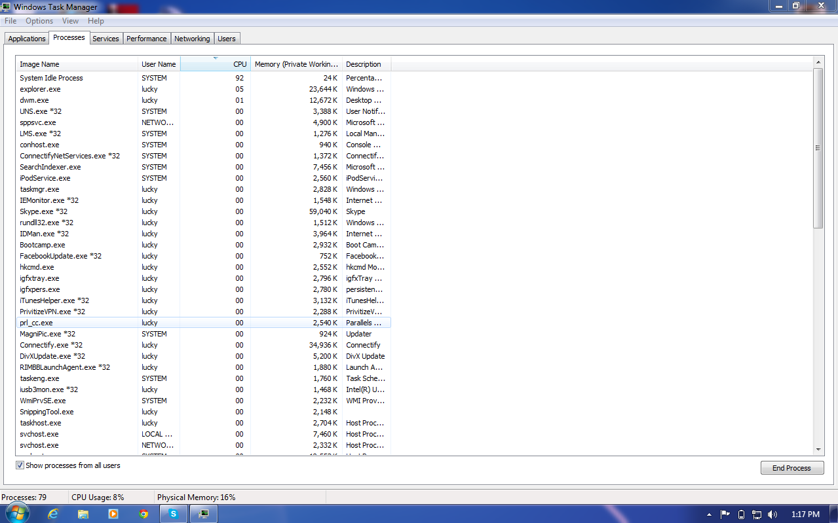This screenshot has width=838, height=523.
Task: Launch Internet Explorer from taskbar
Action: [53, 514]
